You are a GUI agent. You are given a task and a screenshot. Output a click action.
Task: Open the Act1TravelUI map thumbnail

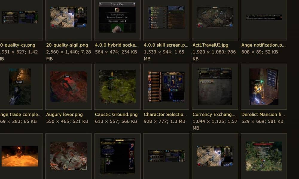(x=215, y=17)
